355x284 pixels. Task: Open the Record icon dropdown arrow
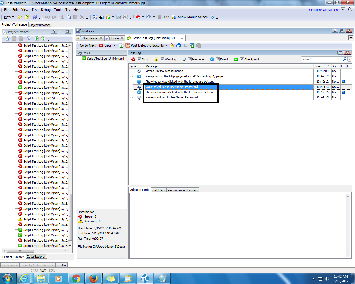[143, 17]
